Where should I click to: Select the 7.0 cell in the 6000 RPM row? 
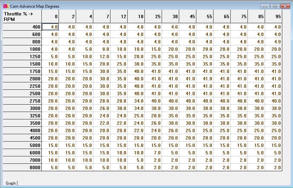click(153, 153)
